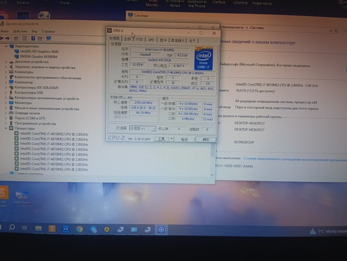347x261 pixels.
Task: Switch to the 主板 tab in CPU-Z
Action: click(x=127, y=39)
